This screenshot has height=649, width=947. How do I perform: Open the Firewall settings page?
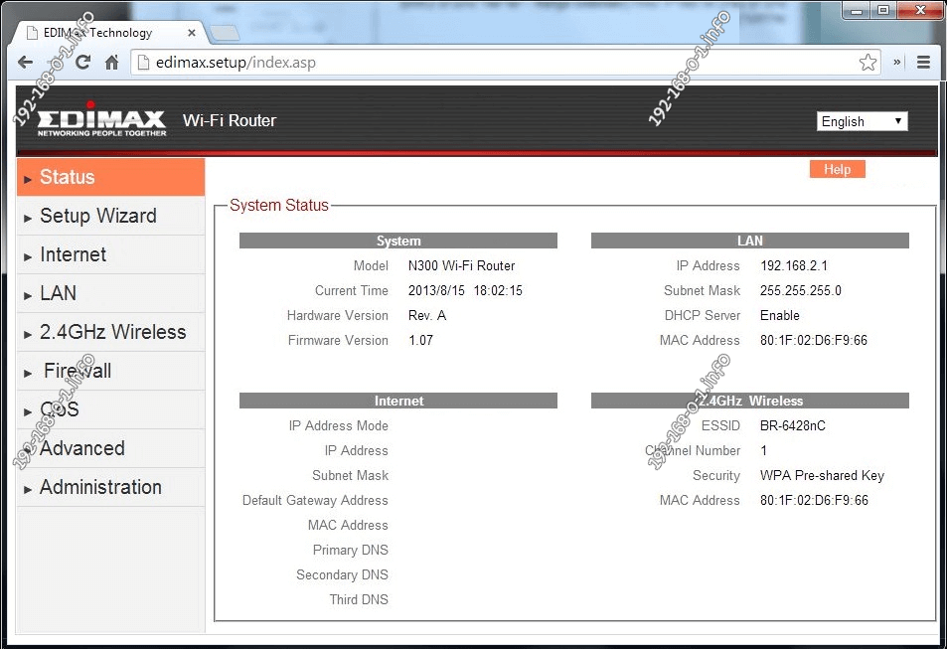(x=78, y=371)
